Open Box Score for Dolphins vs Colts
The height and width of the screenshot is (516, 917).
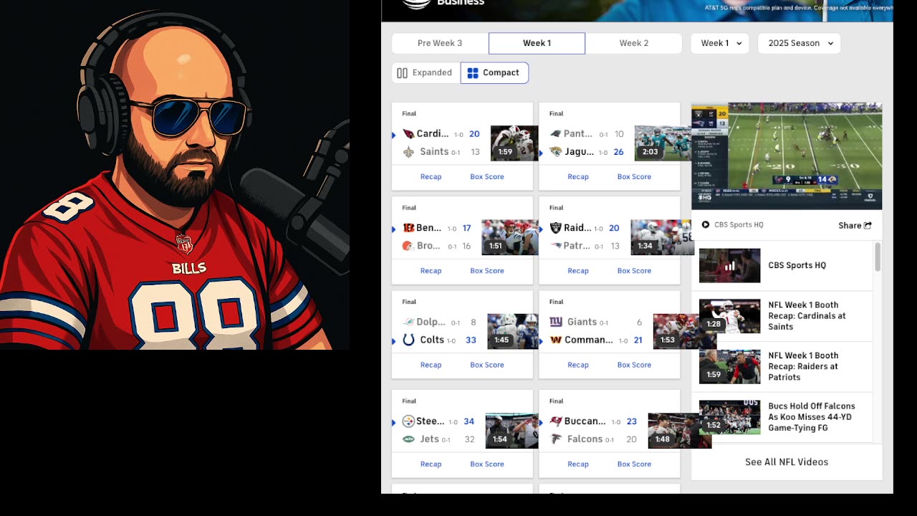click(487, 365)
